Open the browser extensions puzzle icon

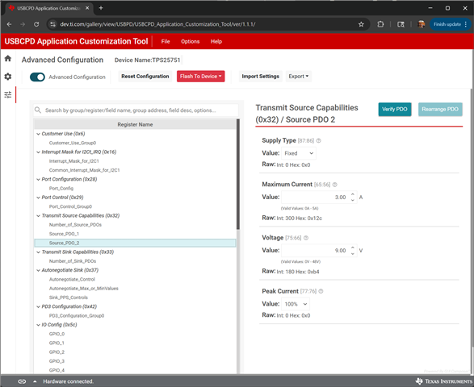pyautogui.click(x=380, y=24)
